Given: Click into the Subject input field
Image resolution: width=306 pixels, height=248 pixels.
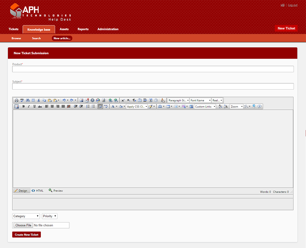Looking at the screenshot, I should pyautogui.click(x=153, y=86).
